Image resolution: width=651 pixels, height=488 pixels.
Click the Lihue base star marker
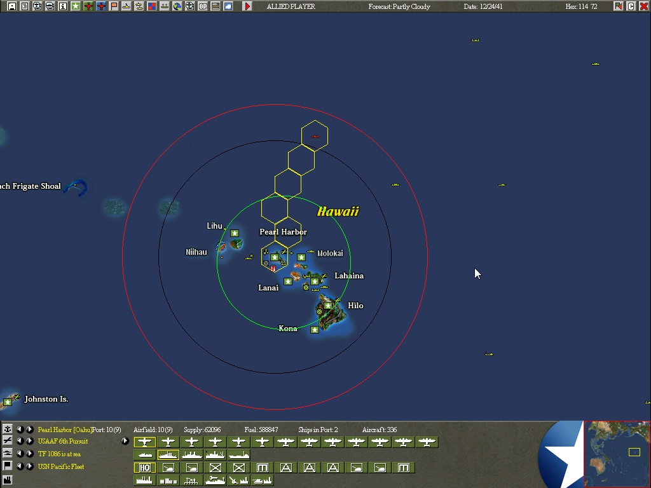(x=235, y=233)
